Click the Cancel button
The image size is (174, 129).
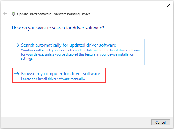tap(161, 122)
